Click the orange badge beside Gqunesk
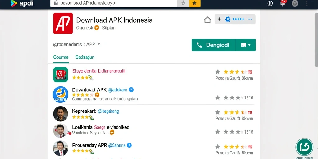This screenshot has height=159, width=318. tap(97, 28)
